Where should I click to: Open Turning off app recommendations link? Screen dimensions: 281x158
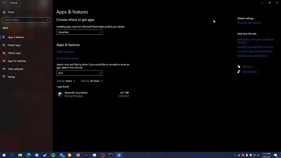coord(255,51)
